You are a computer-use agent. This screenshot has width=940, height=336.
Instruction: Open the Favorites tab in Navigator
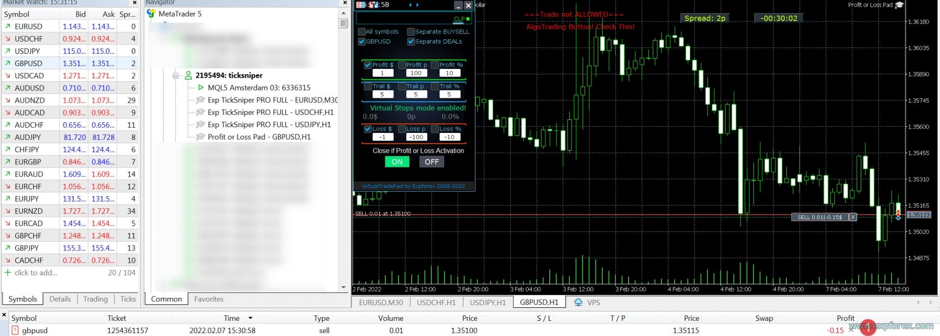(209, 299)
